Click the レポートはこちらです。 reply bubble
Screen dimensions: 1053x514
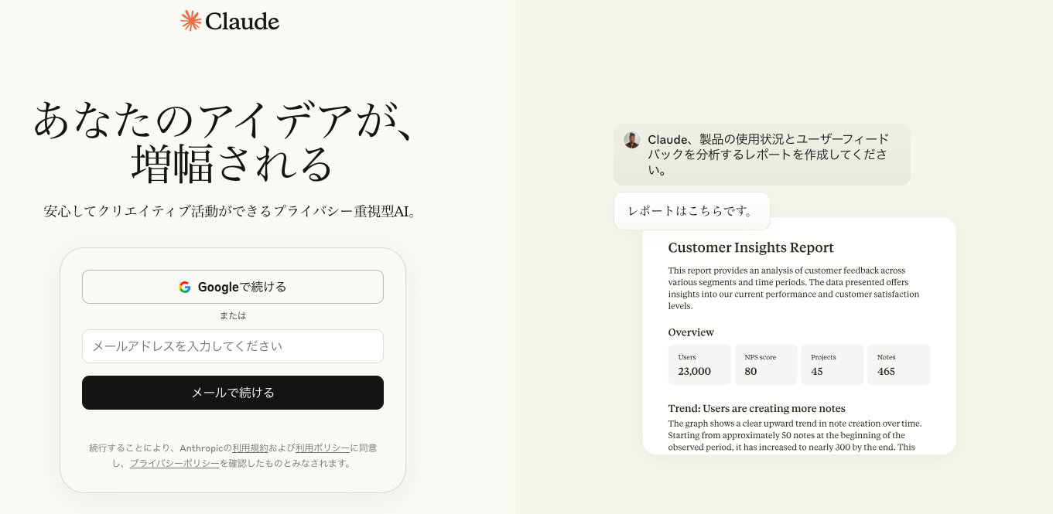[692, 211]
